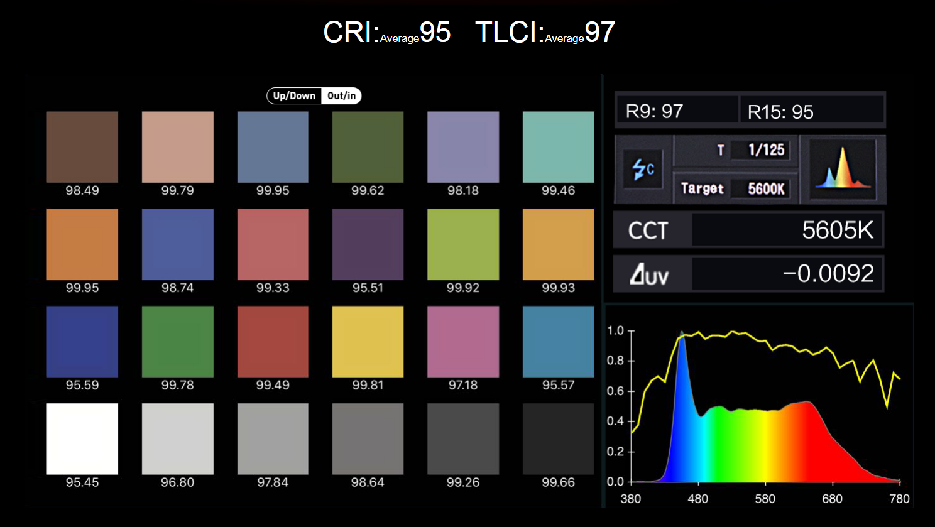Click the CCT 5605K reading field
The image size is (935, 527).
tap(748, 230)
